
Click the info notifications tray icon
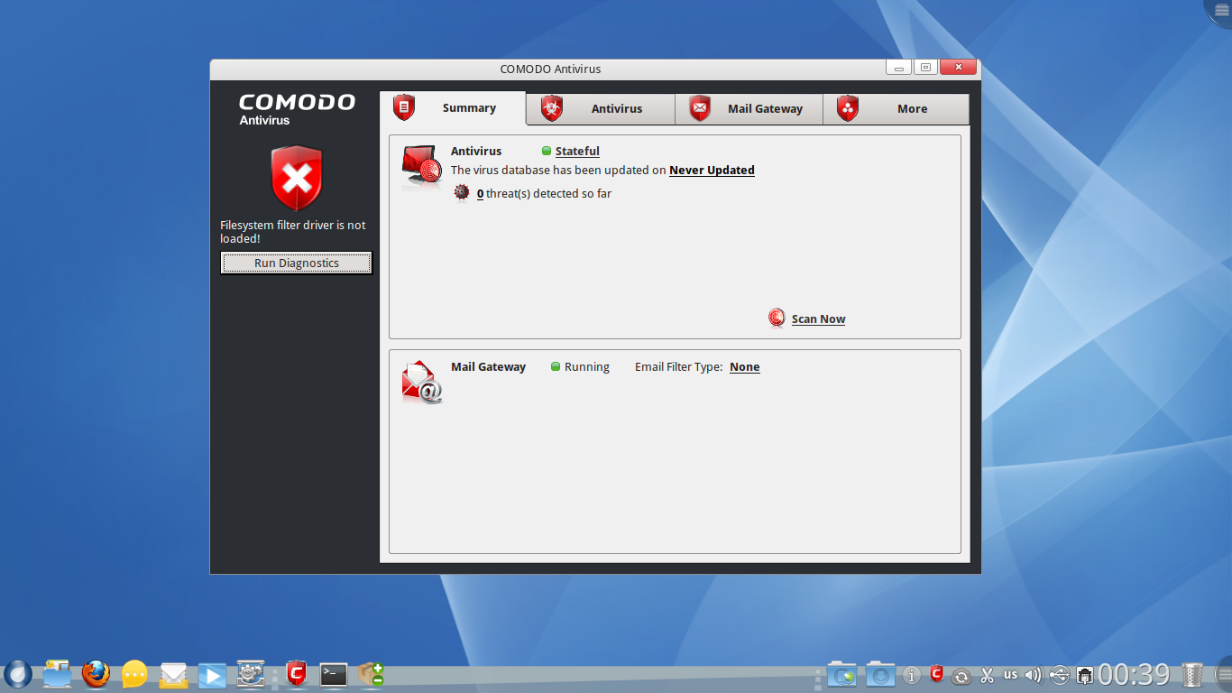[912, 675]
